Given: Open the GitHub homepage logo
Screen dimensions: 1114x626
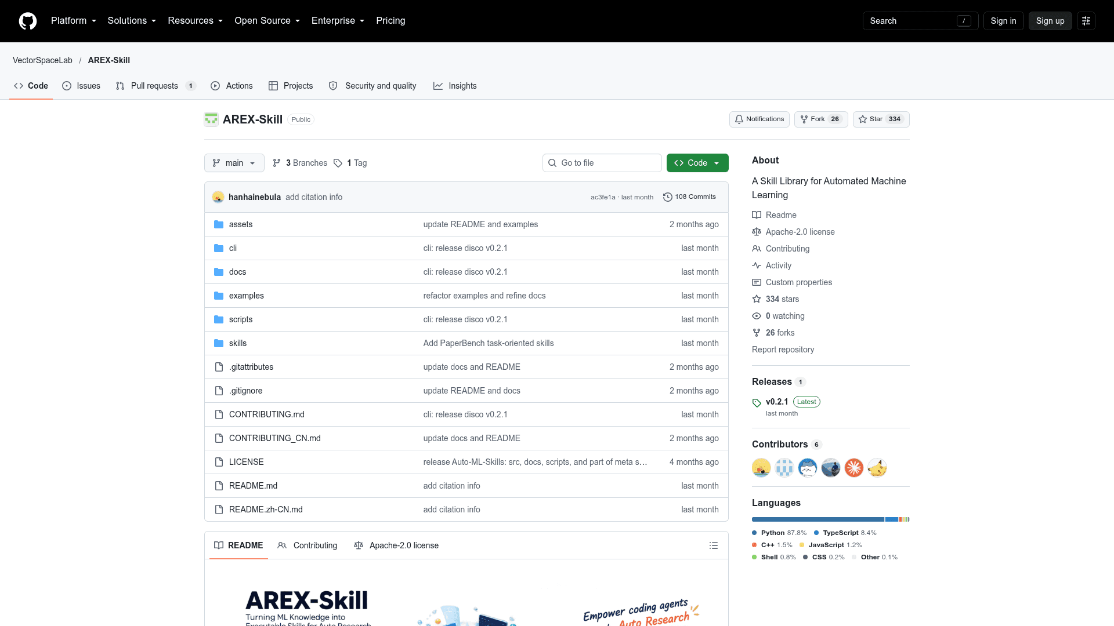Looking at the screenshot, I should click(x=28, y=21).
